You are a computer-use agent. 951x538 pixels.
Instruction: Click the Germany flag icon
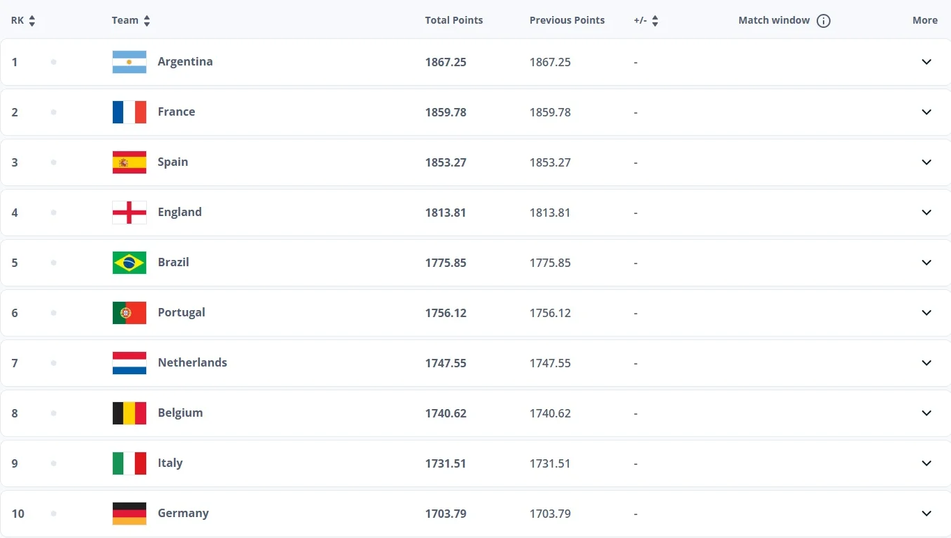point(129,514)
